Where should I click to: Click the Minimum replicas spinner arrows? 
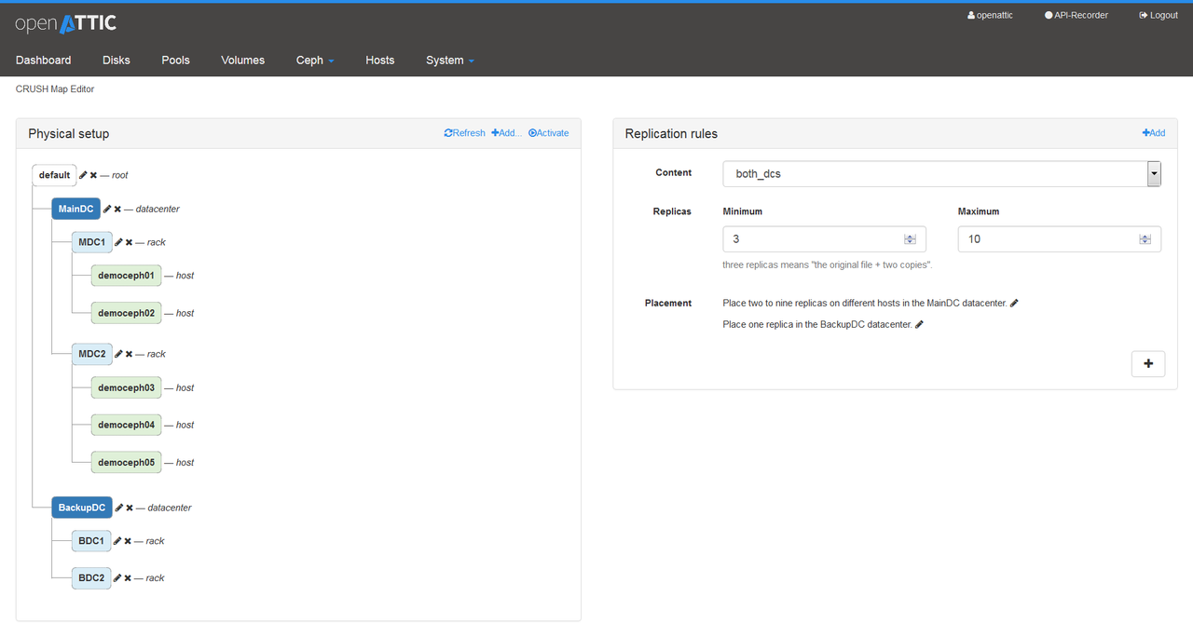point(910,239)
